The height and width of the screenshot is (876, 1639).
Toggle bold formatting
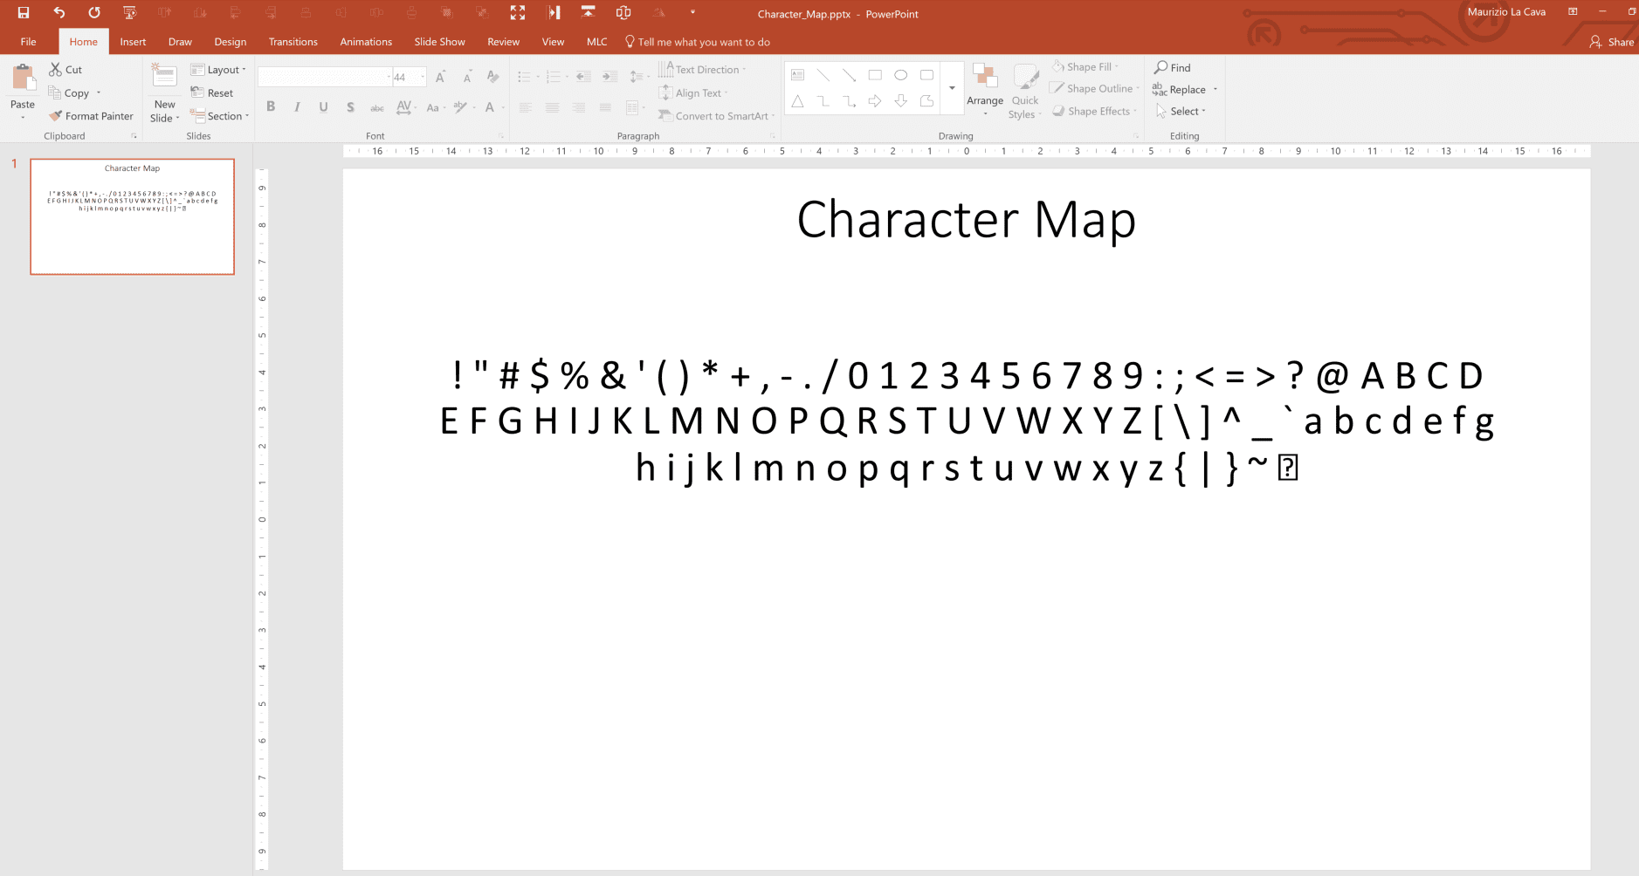point(271,106)
